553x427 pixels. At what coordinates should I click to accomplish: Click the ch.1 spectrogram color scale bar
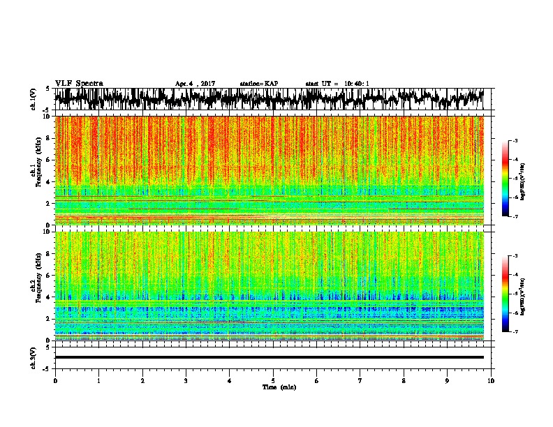click(505, 179)
